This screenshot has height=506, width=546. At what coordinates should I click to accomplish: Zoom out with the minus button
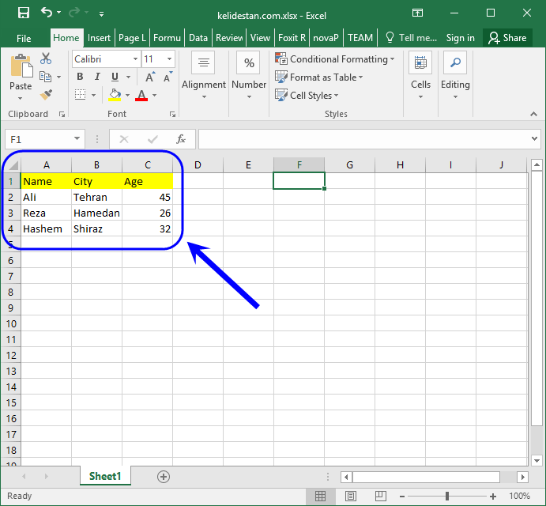402,497
